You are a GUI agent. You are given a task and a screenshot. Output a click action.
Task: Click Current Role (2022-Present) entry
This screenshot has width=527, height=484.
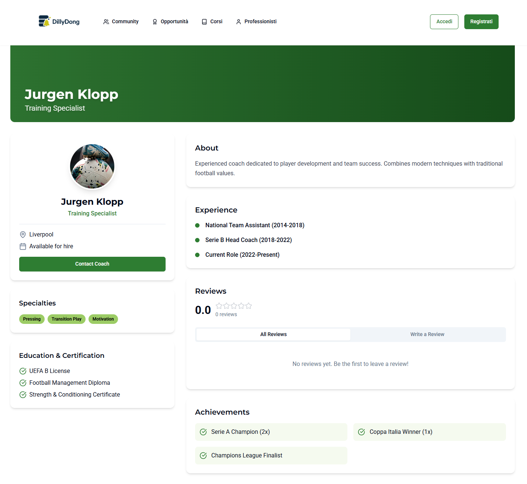[242, 255]
